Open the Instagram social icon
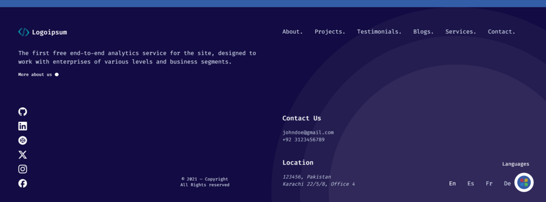 pos(23,169)
